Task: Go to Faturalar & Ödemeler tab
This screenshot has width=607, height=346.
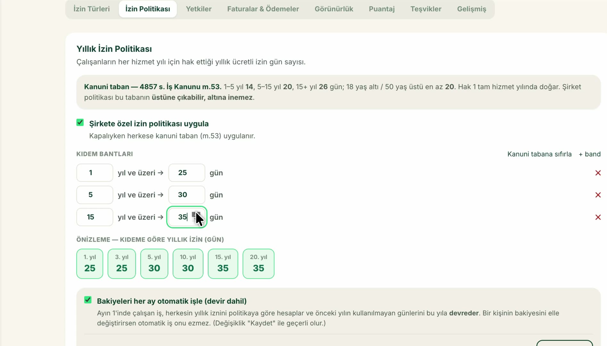Action: tap(263, 9)
